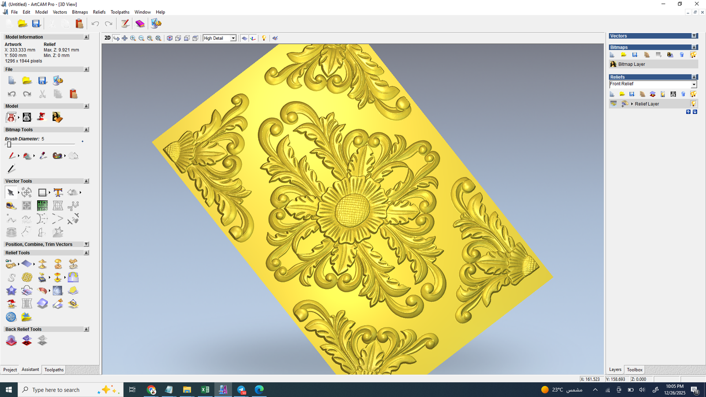
Task: Toggle Relief Layer visibility light bulb
Action: [x=693, y=104]
